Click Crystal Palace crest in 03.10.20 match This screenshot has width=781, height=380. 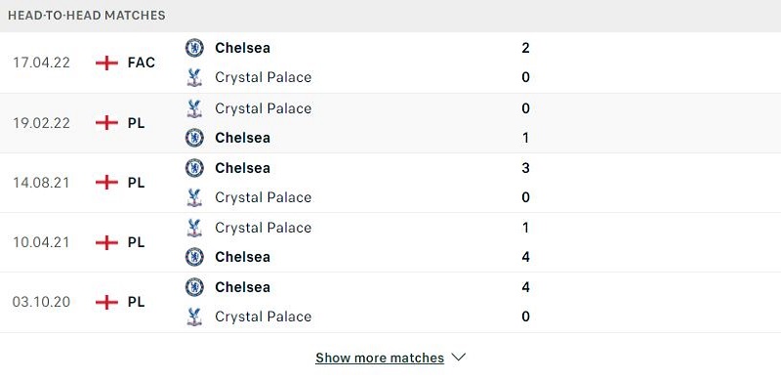tap(194, 317)
